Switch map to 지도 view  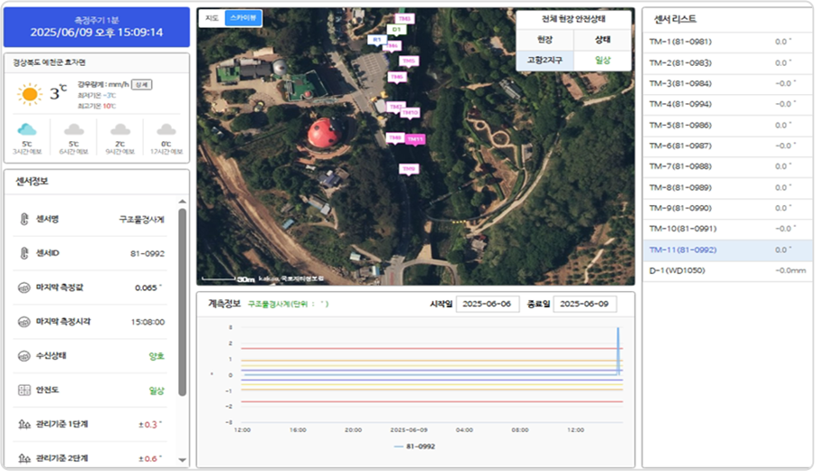pos(212,18)
